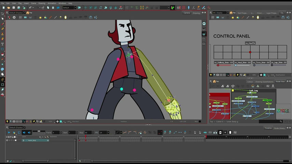Click the Cut scissors icon
Screen dimensions: 292x164
tap(43, 8)
